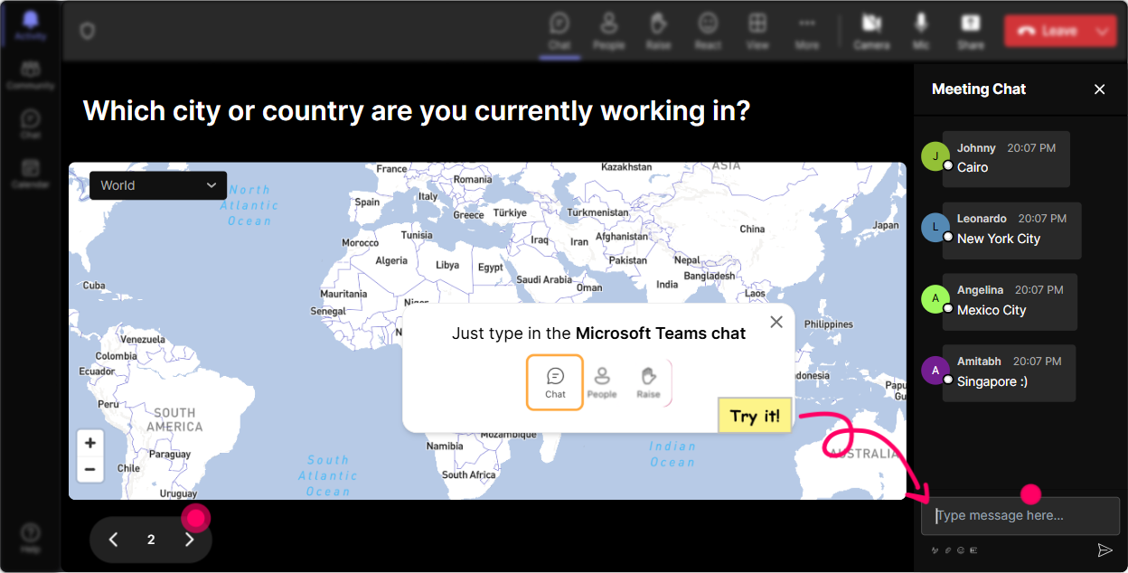1128x573 pixels.
Task: Click the slide number 2 indicator
Action: point(151,540)
